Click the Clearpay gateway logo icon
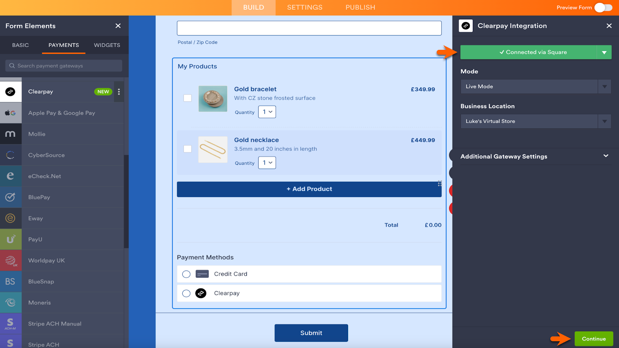The height and width of the screenshot is (348, 619). click(10, 92)
